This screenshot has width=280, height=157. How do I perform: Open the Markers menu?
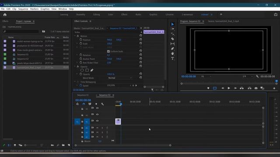(x=34, y=9)
